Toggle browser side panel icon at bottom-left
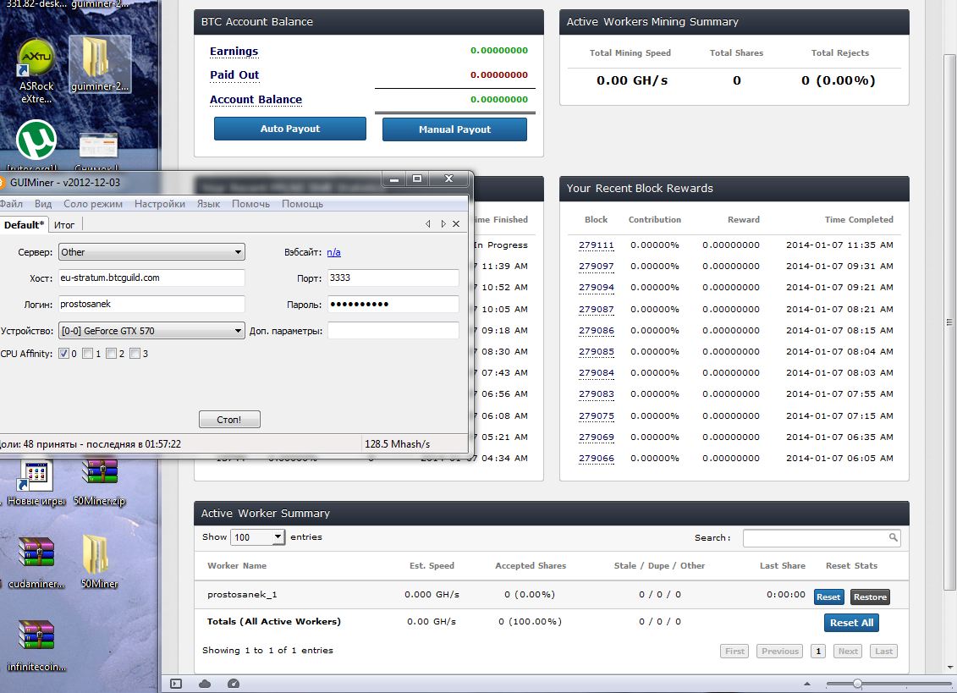957x693 pixels. [176, 684]
